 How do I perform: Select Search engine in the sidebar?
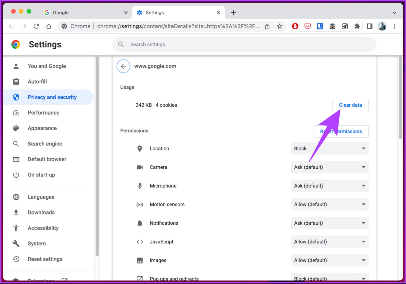(45, 144)
